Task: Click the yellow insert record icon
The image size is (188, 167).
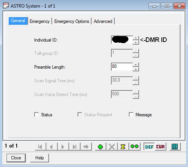Action: (x=123, y=147)
